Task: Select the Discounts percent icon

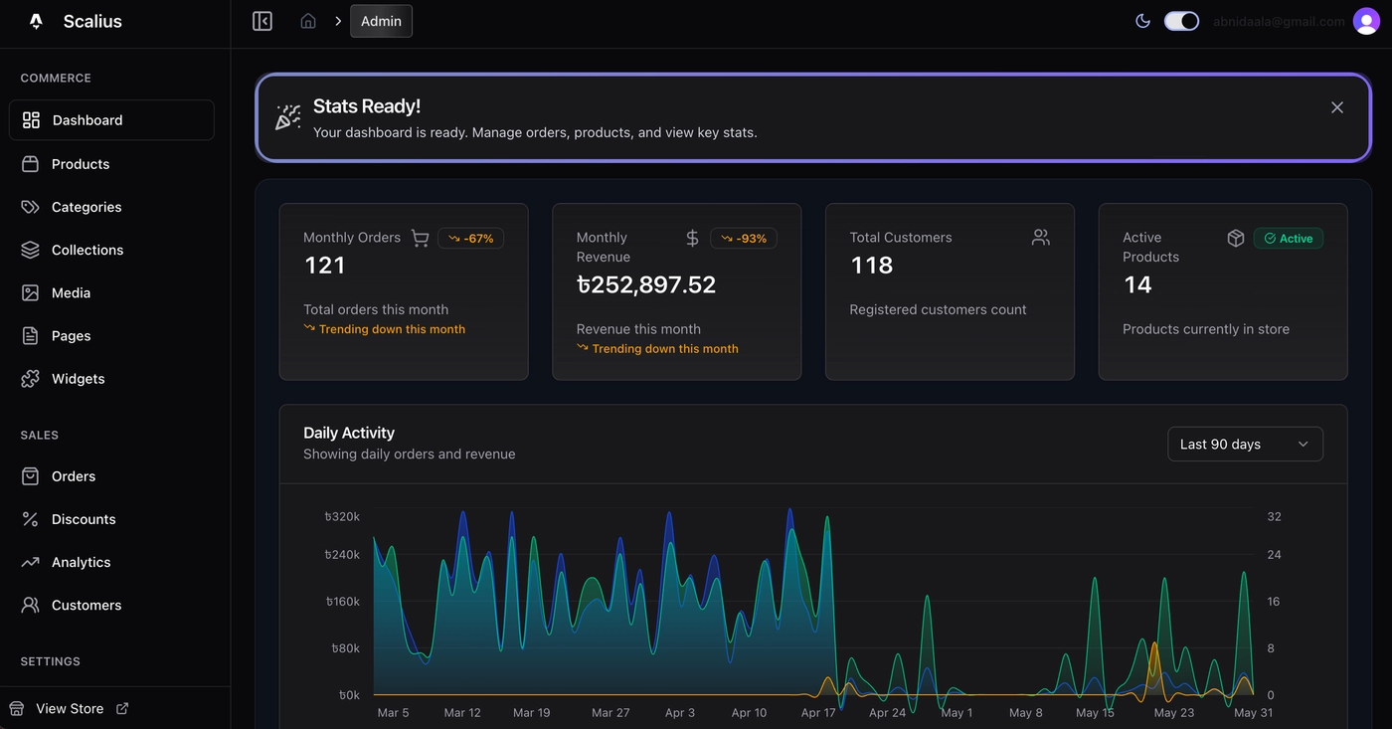Action: click(29, 518)
